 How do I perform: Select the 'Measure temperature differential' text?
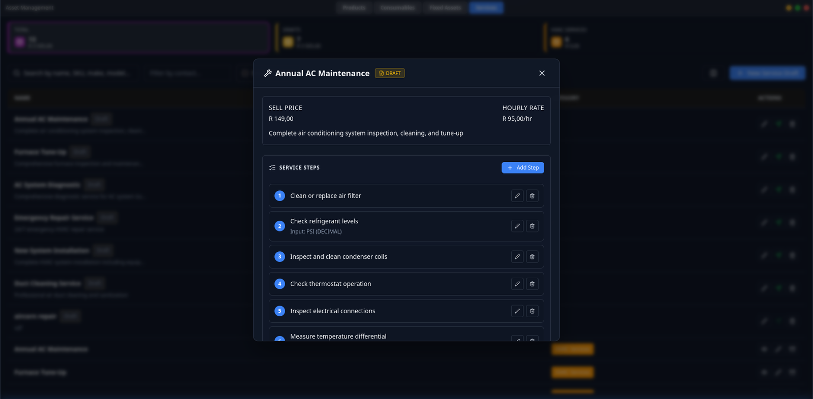click(x=338, y=336)
